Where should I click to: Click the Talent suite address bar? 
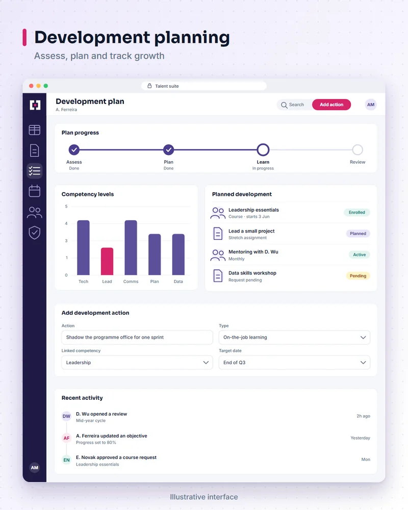pos(204,86)
